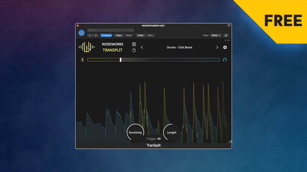Click the transient/sustain balance slider handle
Screen dimensions: 307x172
click(121, 60)
